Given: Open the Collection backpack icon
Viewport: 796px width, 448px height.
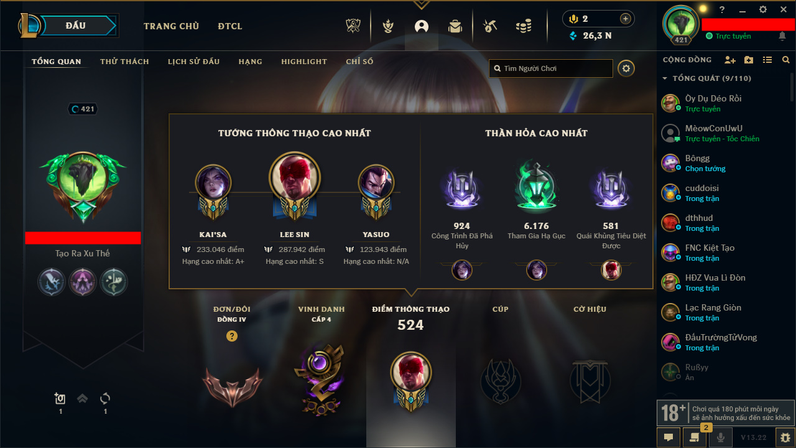Looking at the screenshot, I should pos(455,26).
